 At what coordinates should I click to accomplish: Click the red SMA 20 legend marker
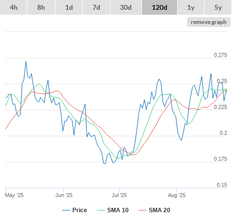coord(142,210)
